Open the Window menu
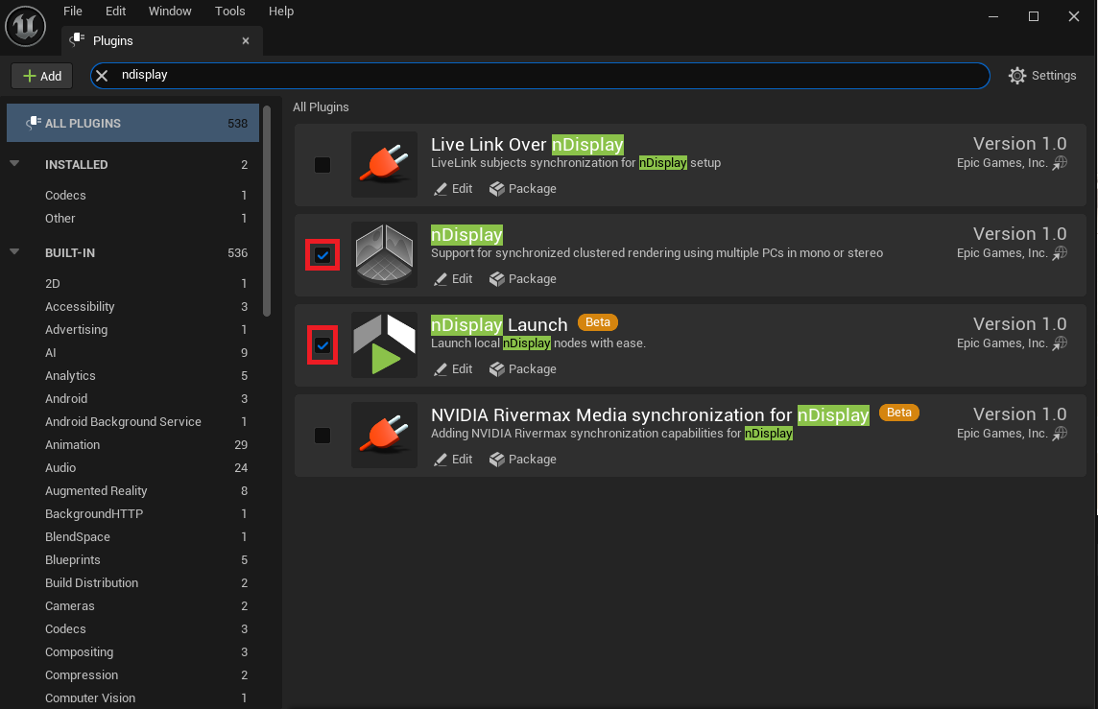The height and width of the screenshot is (709, 1098). point(170,12)
